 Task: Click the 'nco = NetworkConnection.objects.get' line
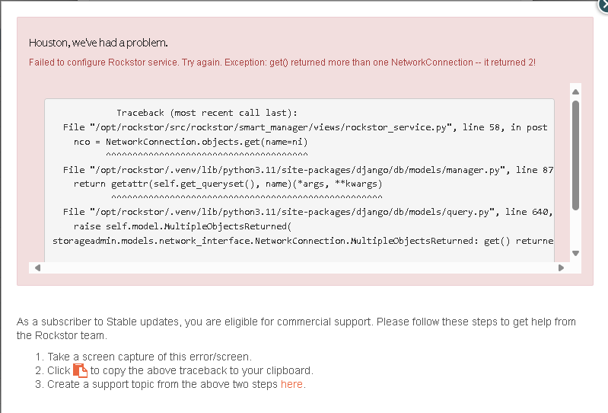[x=190, y=142]
